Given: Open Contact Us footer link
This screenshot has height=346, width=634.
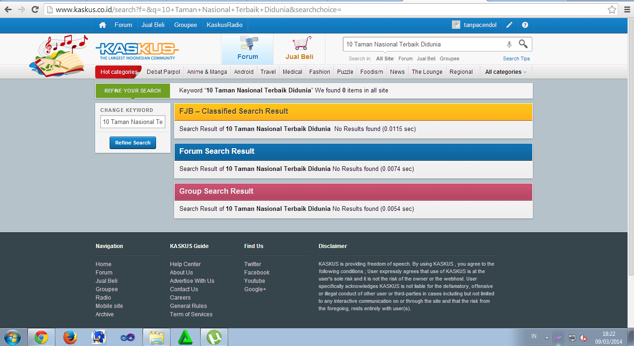Looking at the screenshot, I should (184, 289).
